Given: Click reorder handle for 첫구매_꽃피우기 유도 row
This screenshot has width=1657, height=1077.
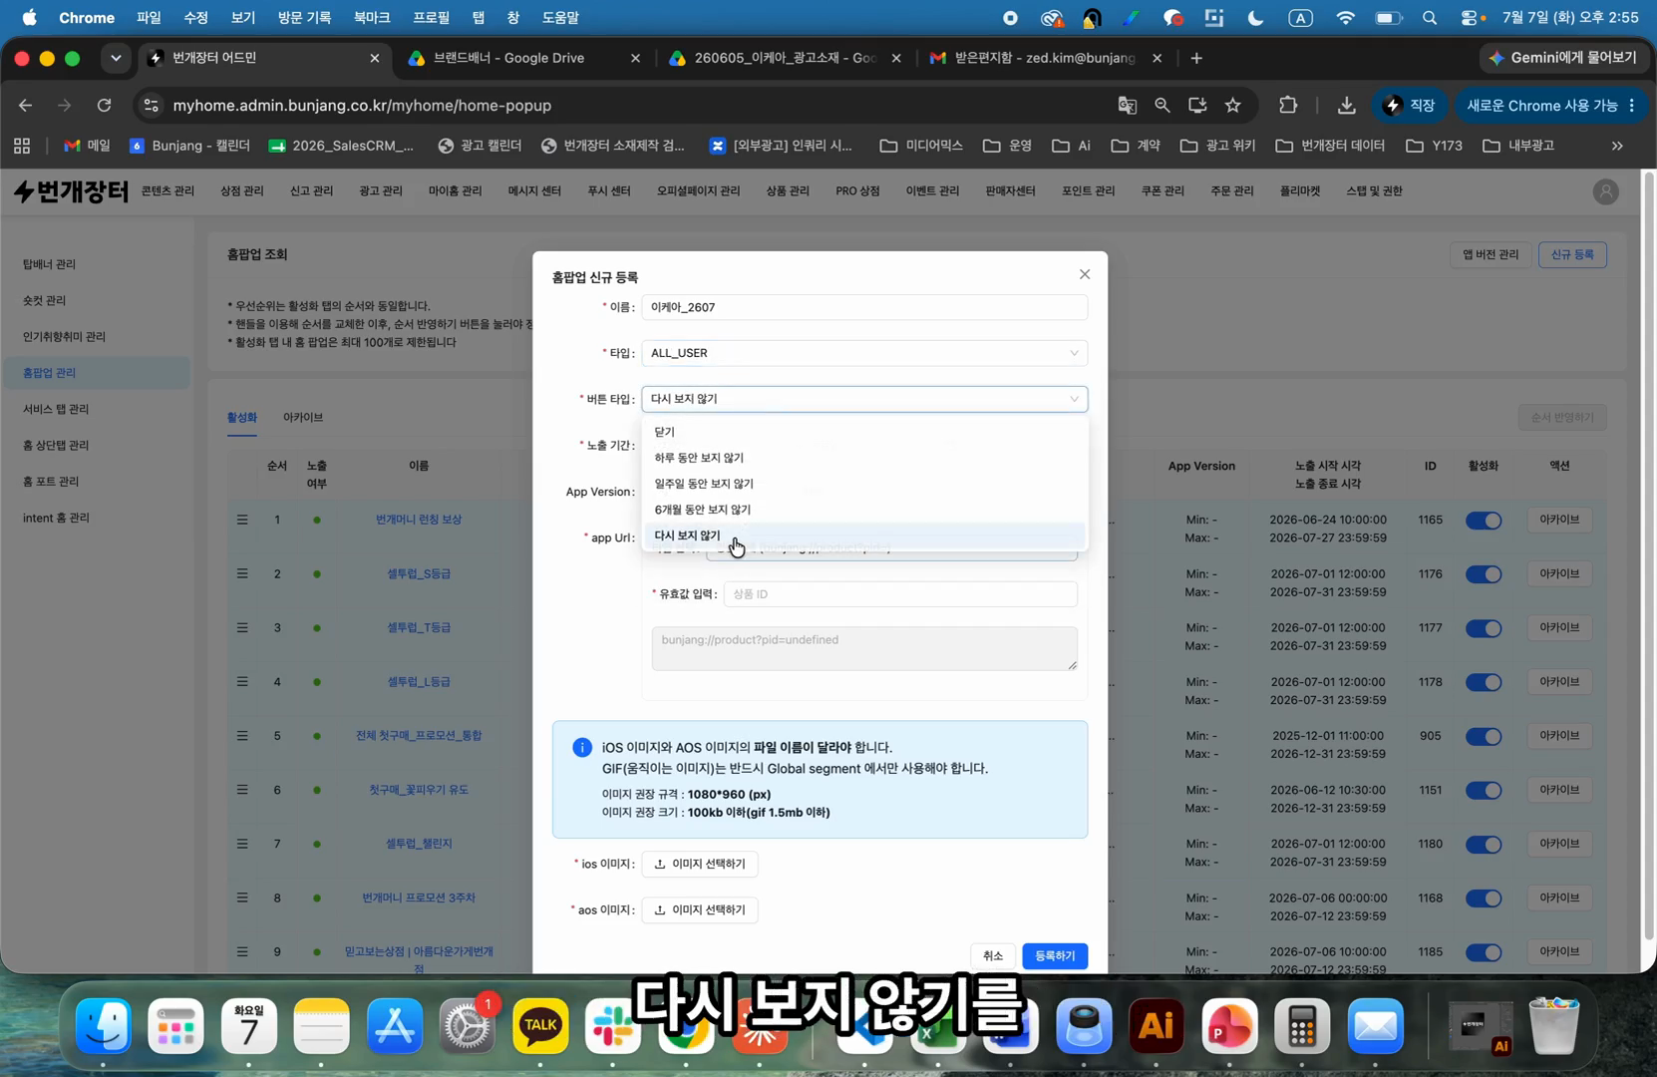Looking at the screenshot, I should (242, 790).
